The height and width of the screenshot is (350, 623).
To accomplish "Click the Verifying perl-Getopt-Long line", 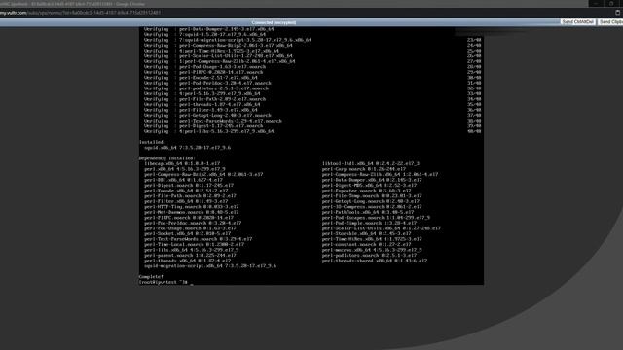I will coord(207,115).
